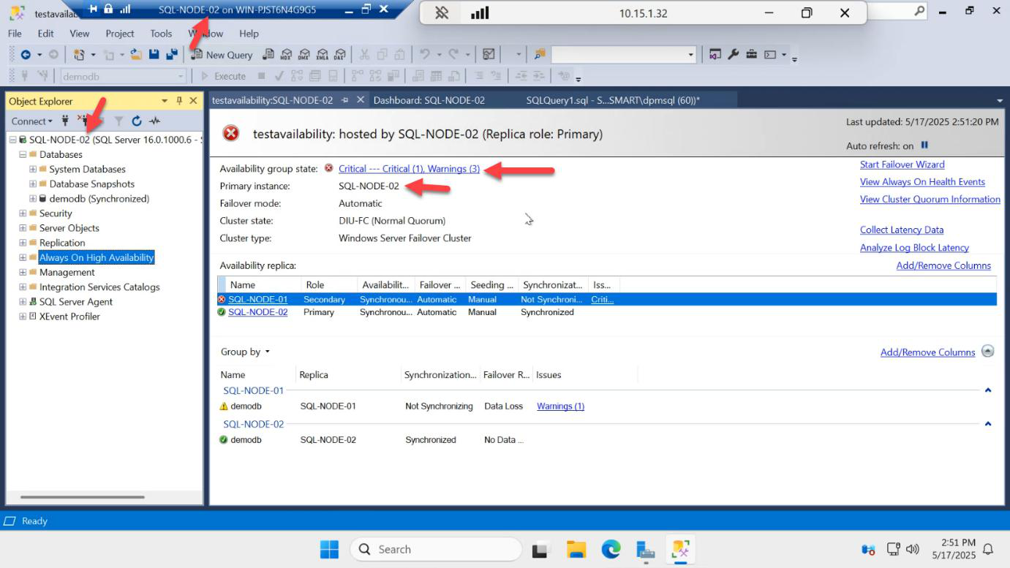Click Add/Remove Columns link above replica table
This screenshot has width=1010, height=568.
[x=943, y=266]
